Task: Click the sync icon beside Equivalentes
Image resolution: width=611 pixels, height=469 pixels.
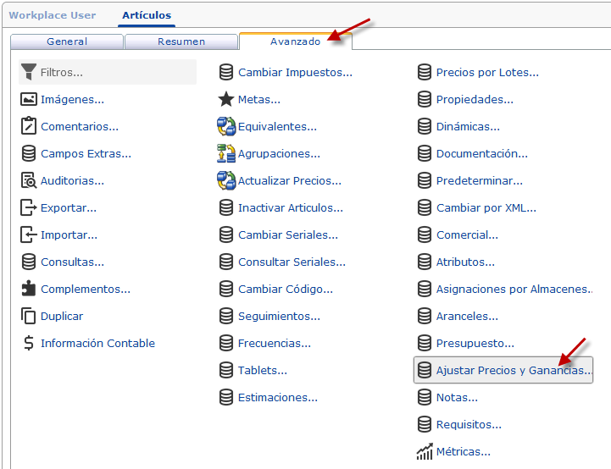Action: [226, 126]
